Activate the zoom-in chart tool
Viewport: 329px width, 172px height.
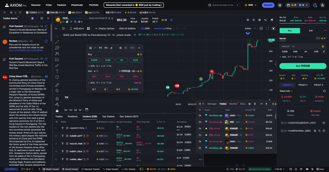(x=57, y=91)
